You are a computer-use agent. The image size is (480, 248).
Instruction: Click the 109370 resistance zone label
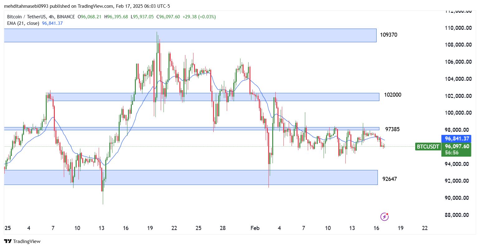point(388,35)
